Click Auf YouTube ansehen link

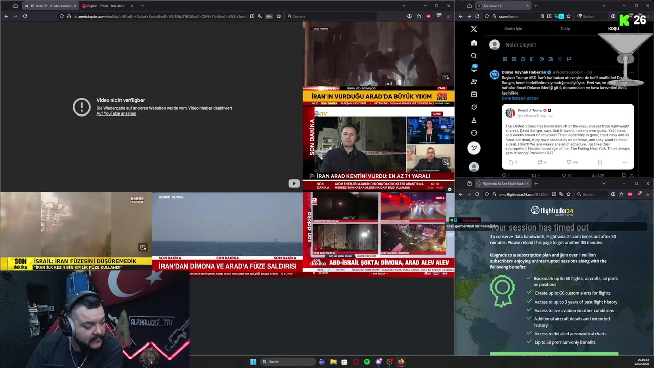click(x=116, y=113)
